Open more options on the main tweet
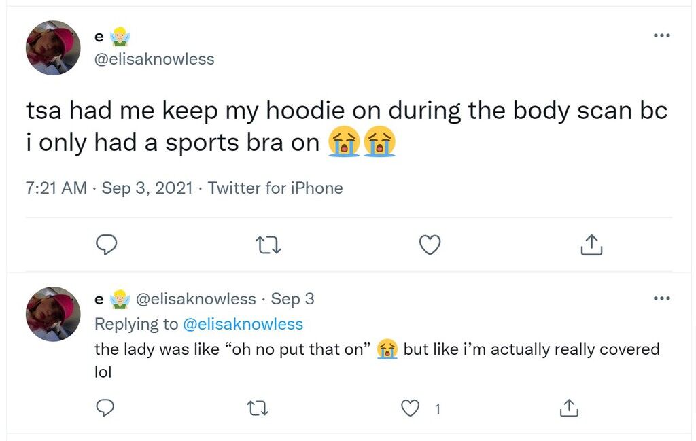 pyautogui.click(x=662, y=35)
